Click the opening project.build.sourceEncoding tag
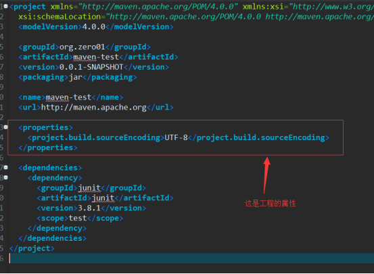Screen dimensions: 374x274 pos(96,137)
